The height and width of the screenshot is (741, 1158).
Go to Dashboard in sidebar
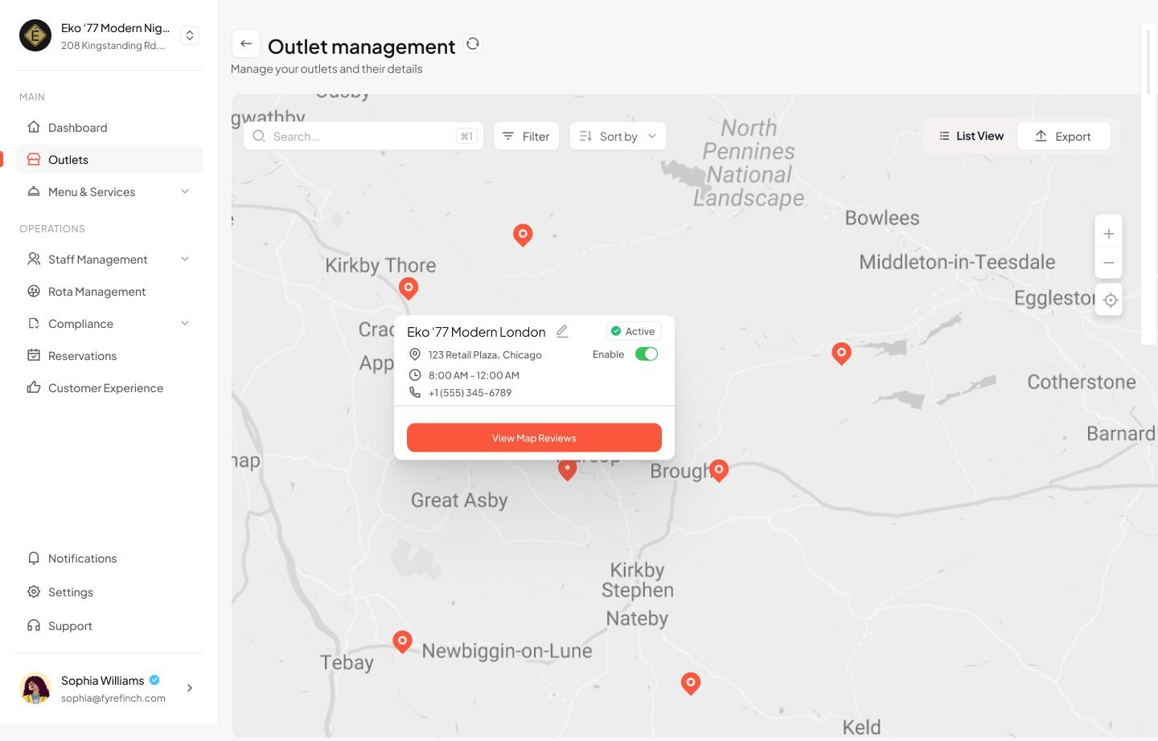click(109, 127)
